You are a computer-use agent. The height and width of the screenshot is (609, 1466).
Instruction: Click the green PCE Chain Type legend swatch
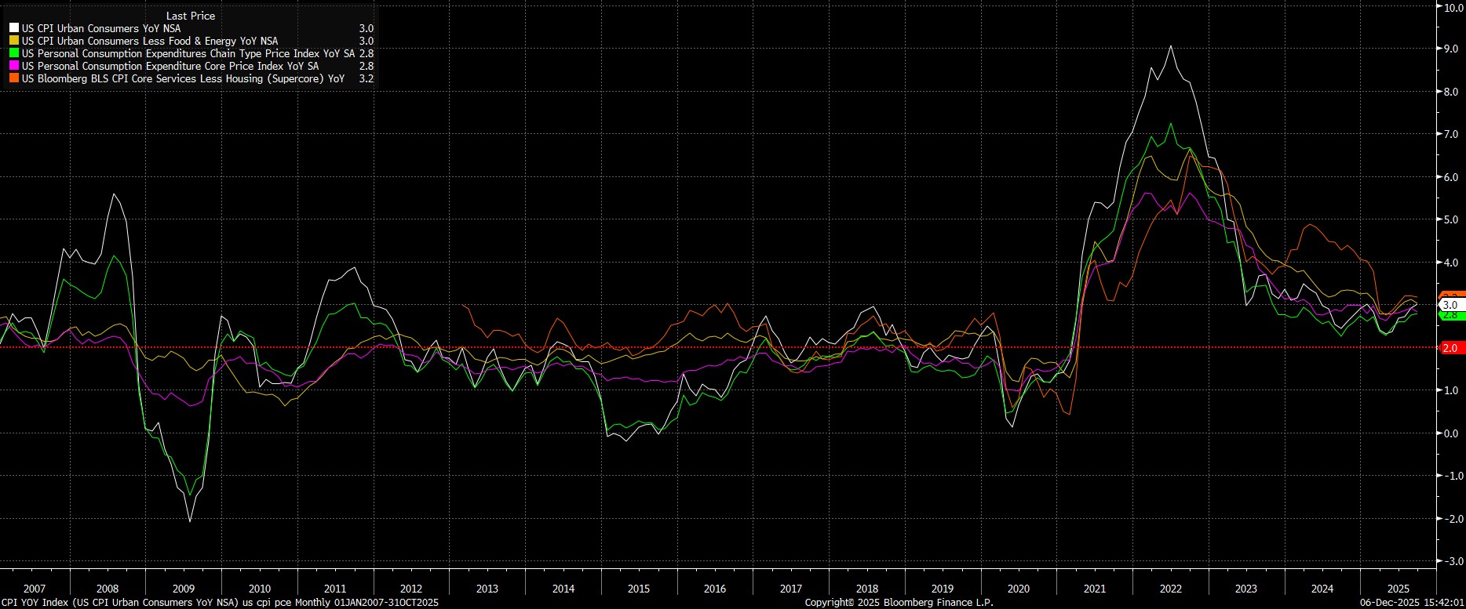pyautogui.click(x=14, y=53)
